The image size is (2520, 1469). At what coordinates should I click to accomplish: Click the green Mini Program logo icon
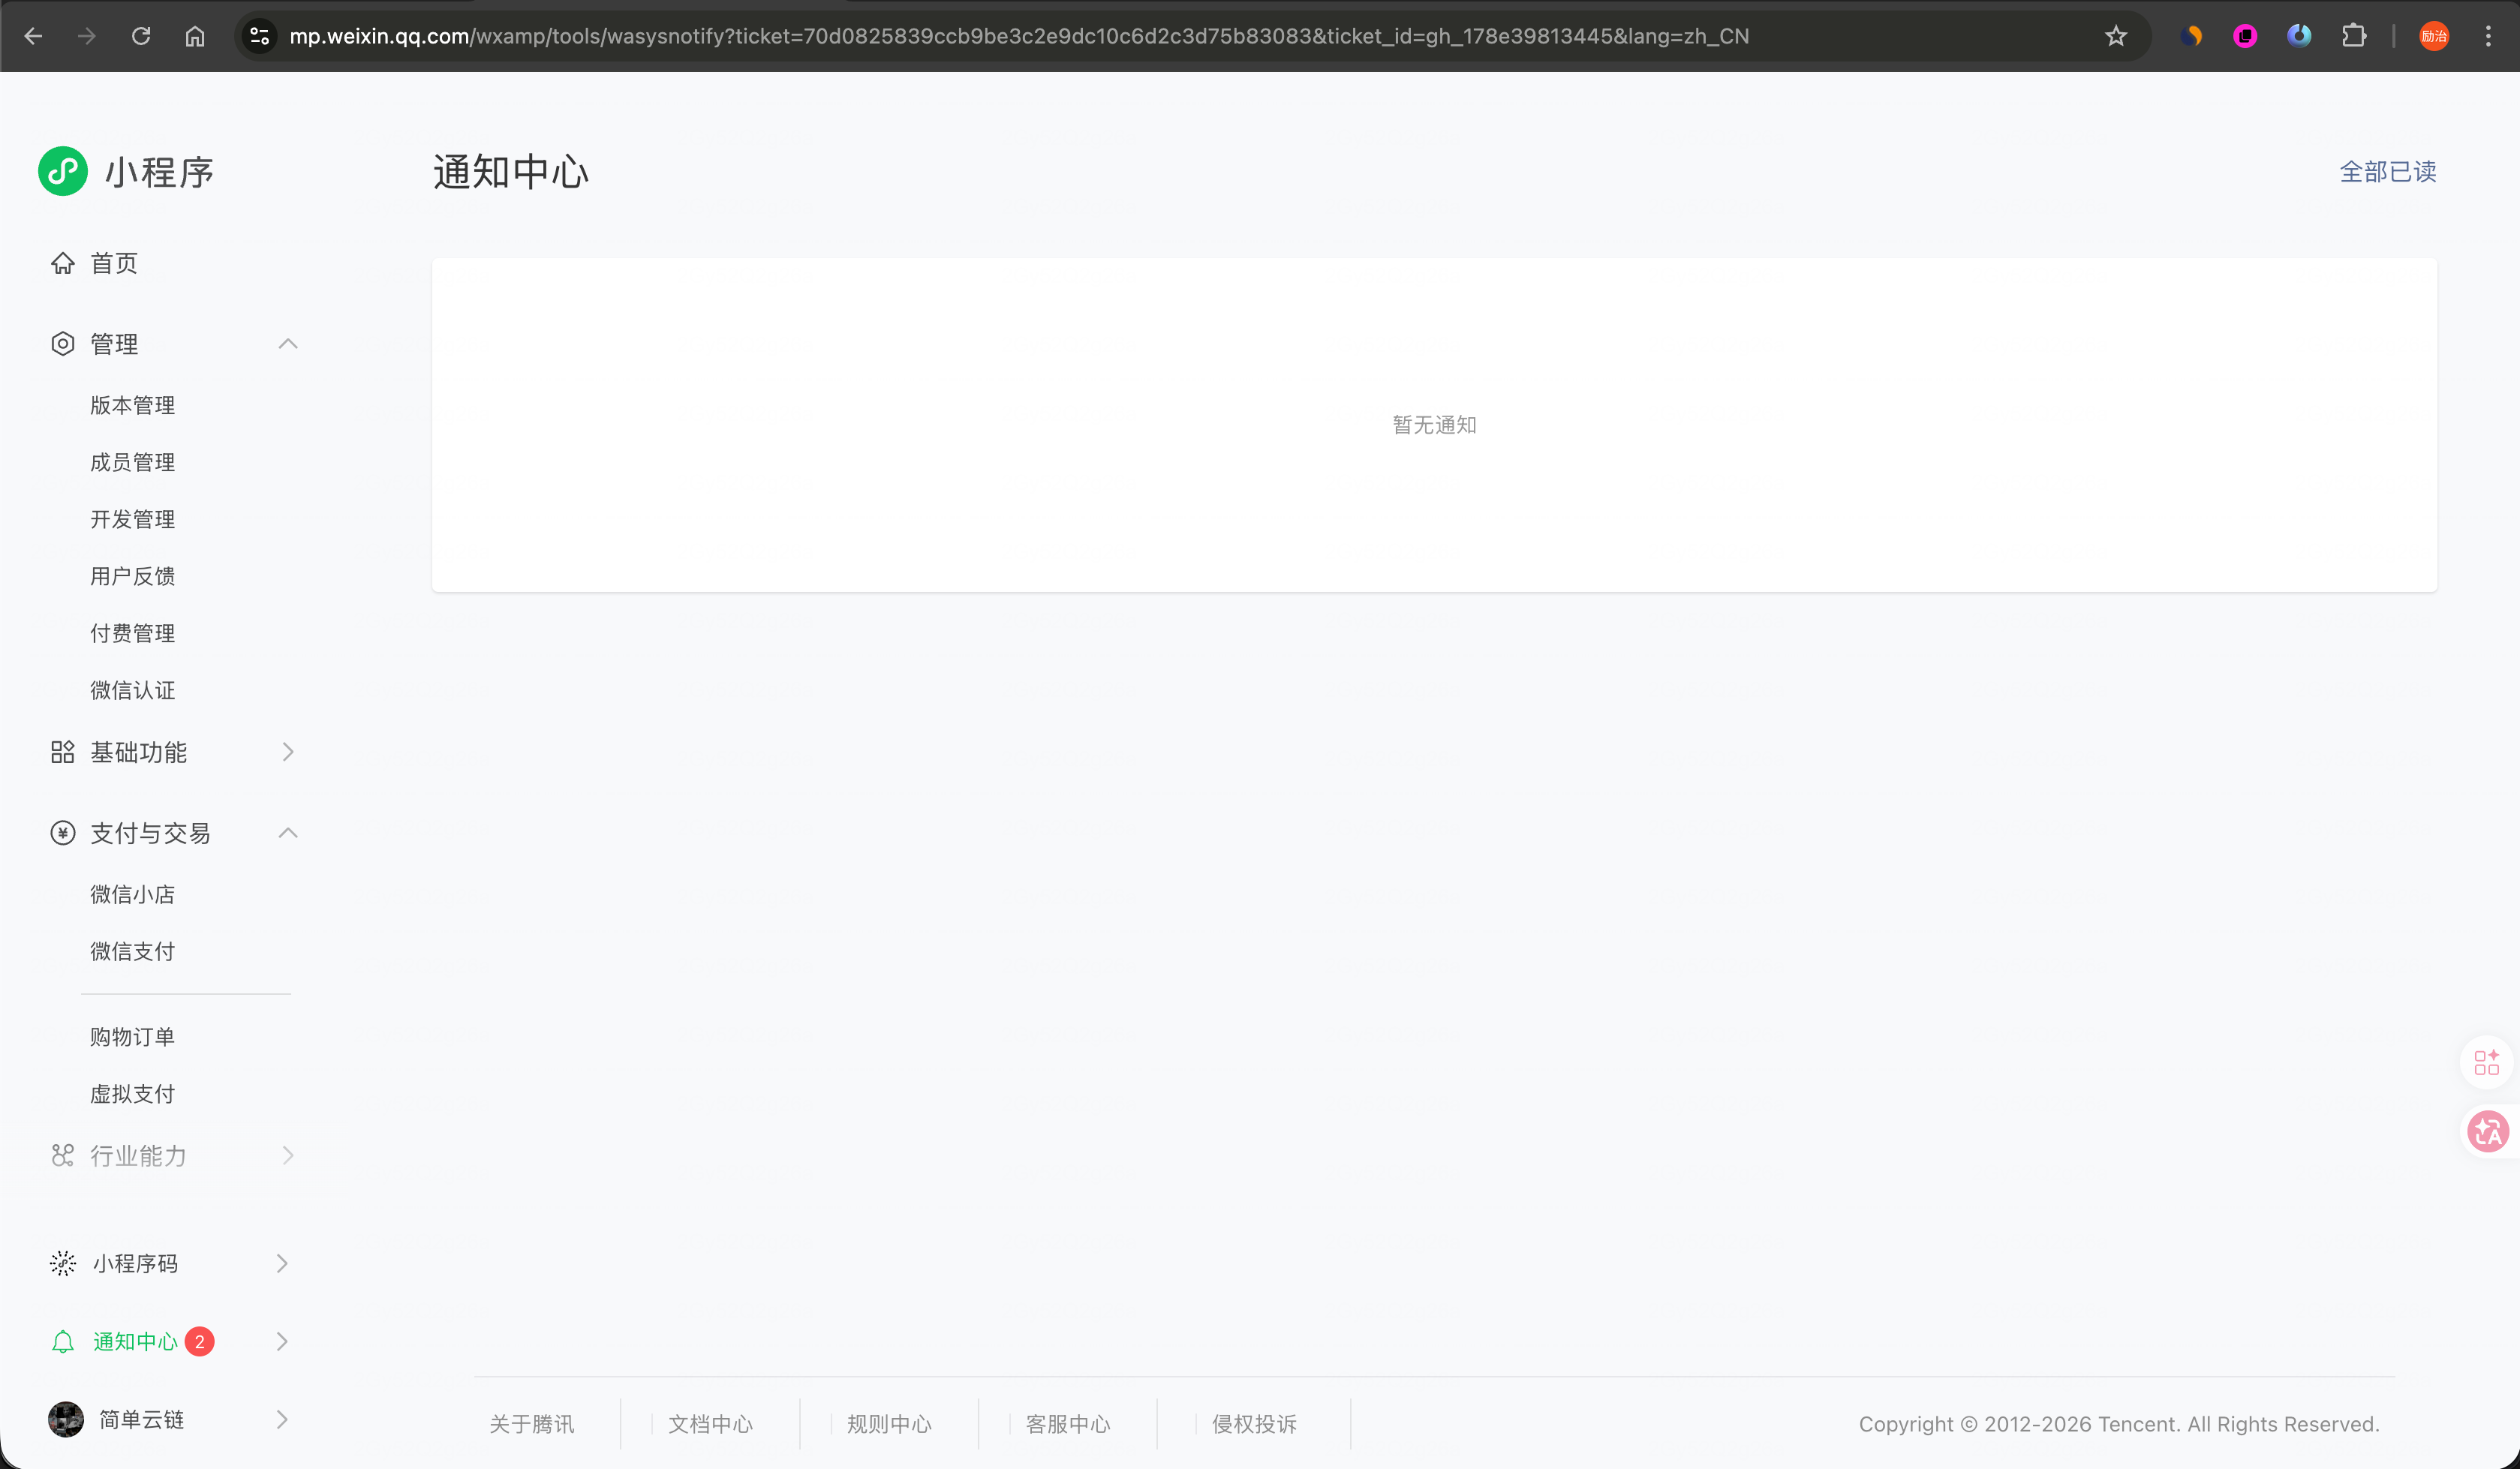click(63, 171)
